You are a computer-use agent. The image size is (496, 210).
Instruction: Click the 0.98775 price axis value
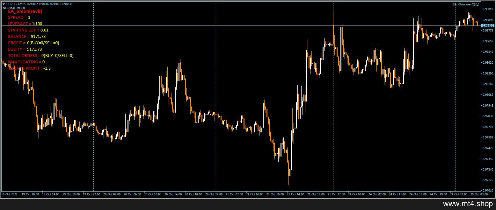[488, 31]
